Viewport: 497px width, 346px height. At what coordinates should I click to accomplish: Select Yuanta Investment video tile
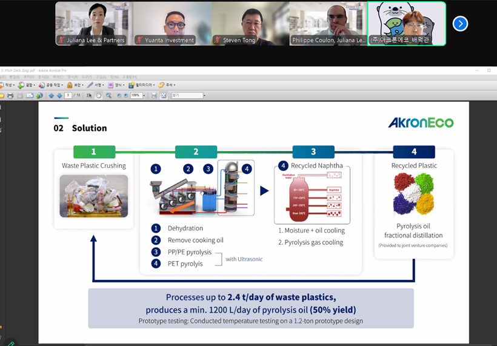pyautogui.click(x=172, y=24)
